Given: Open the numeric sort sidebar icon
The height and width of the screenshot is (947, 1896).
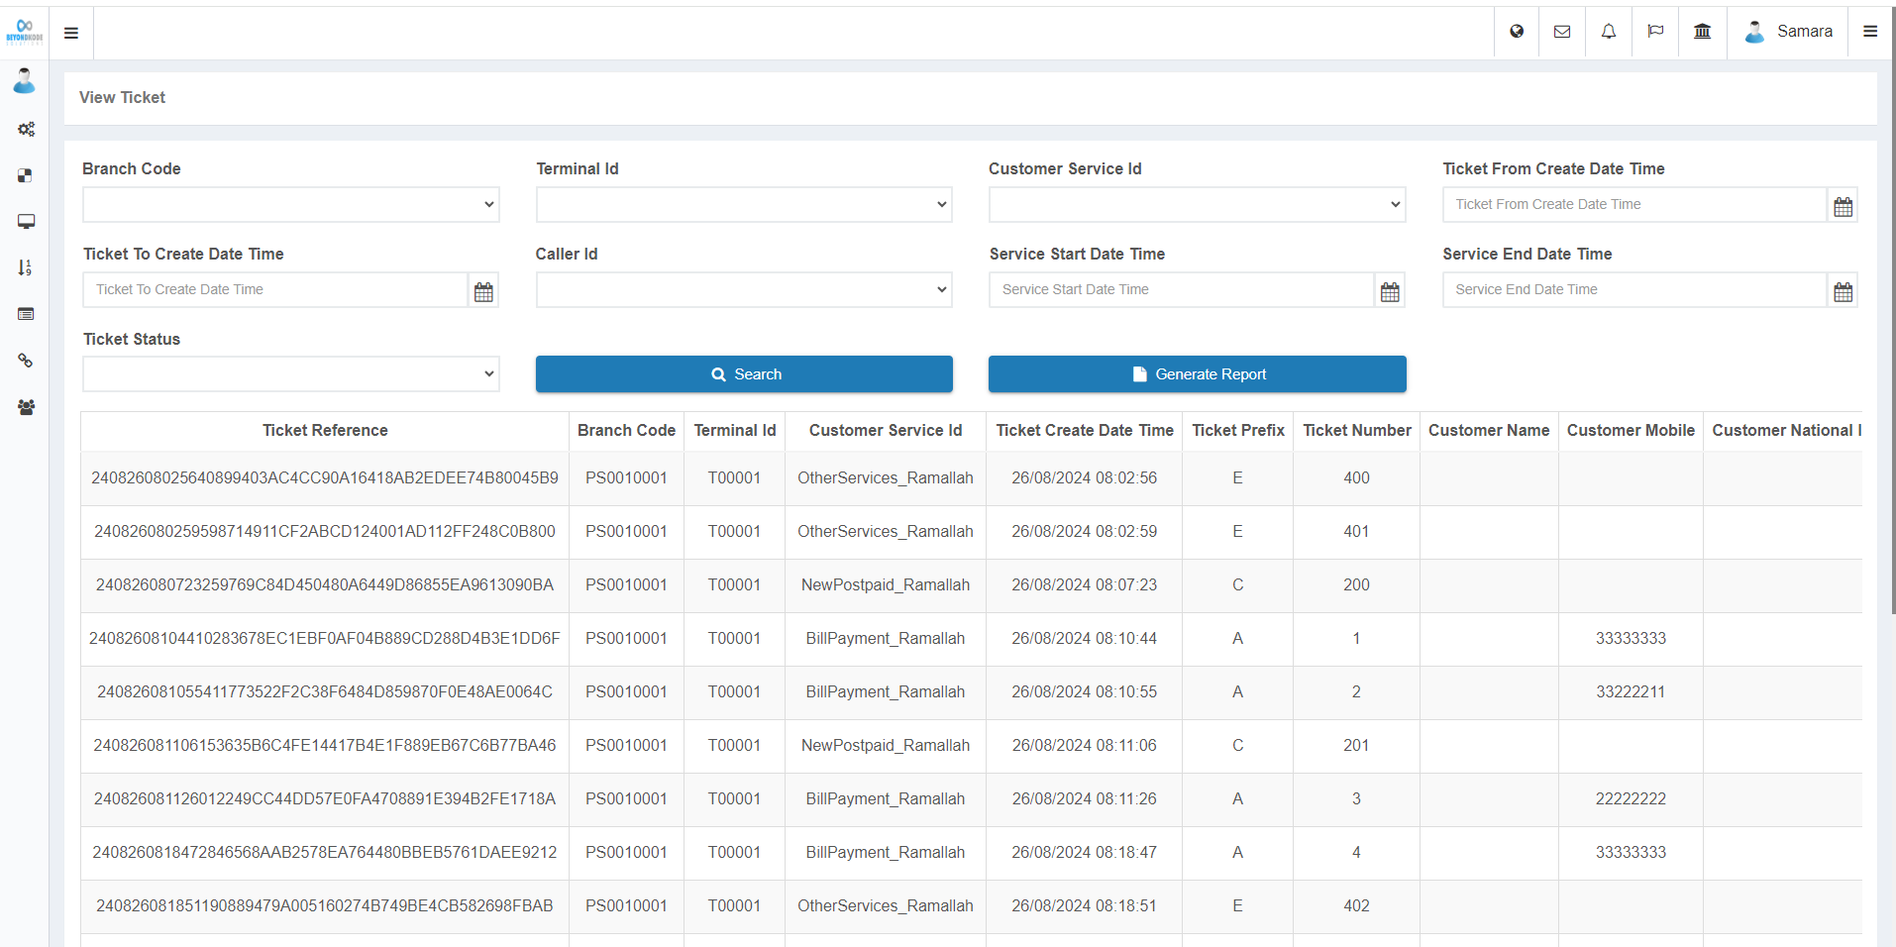Looking at the screenshot, I should click(x=25, y=267).
